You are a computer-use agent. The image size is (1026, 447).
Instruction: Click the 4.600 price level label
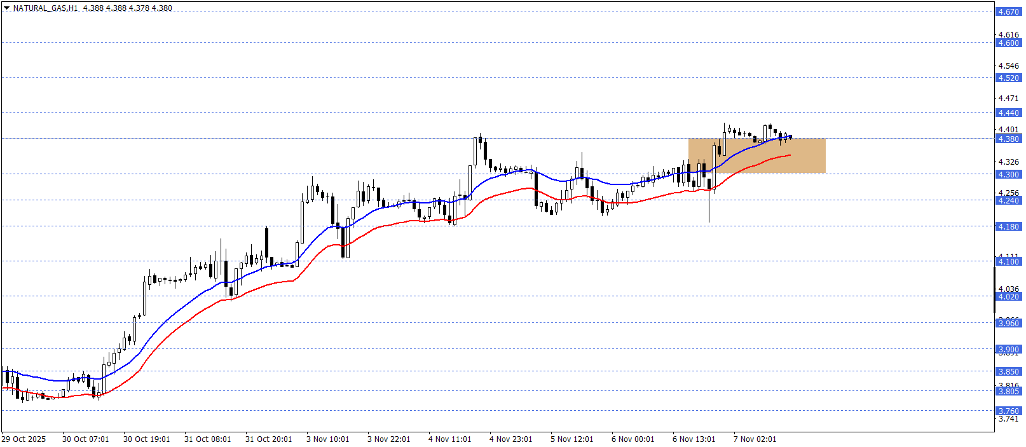click(1008, 43)
